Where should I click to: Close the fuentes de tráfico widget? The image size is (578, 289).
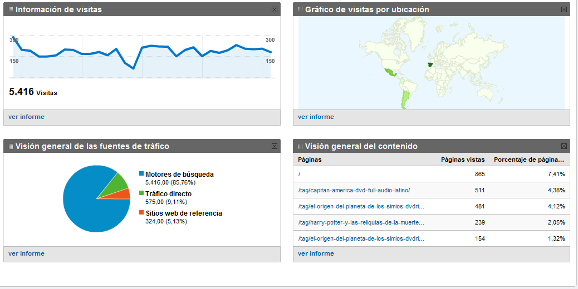(275, 146)
